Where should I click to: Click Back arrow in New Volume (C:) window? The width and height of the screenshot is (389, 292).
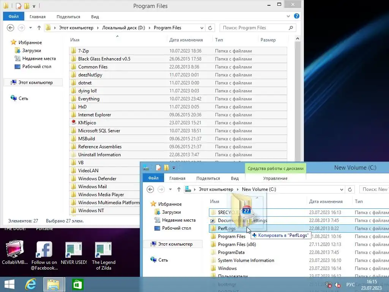(x=150, y=189)
